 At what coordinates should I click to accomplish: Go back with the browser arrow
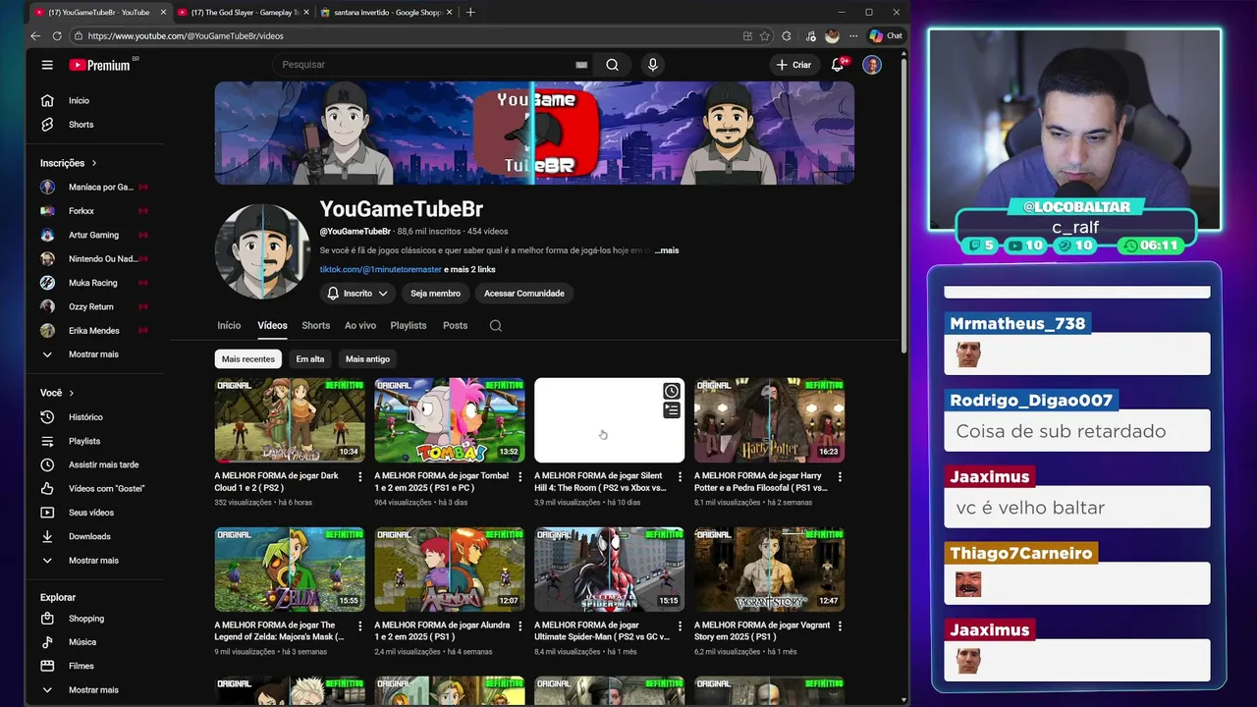[x=35, y=36]
